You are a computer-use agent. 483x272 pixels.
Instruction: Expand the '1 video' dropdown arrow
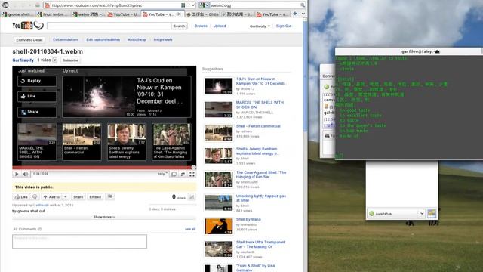coord(54,60)
